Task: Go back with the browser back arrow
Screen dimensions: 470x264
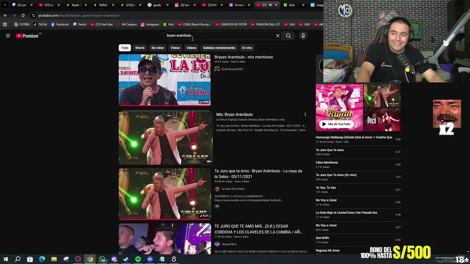Action: tap(5, 15)
